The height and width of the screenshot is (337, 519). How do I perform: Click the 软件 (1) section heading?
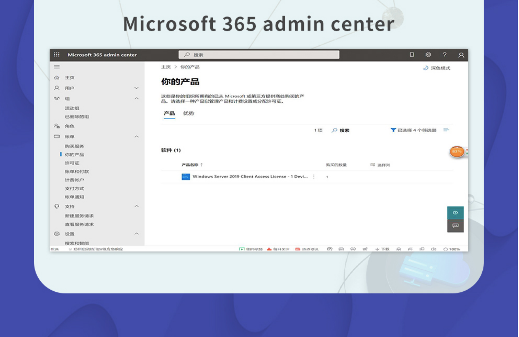tap(171, 150)
